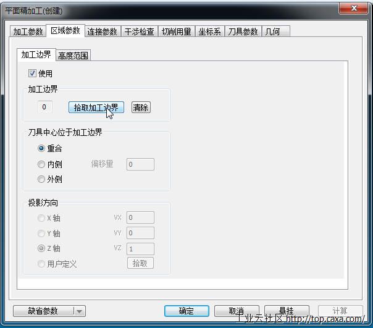Click the 缺省参数 button
373x328 pixels.
(x=43, y=311)
